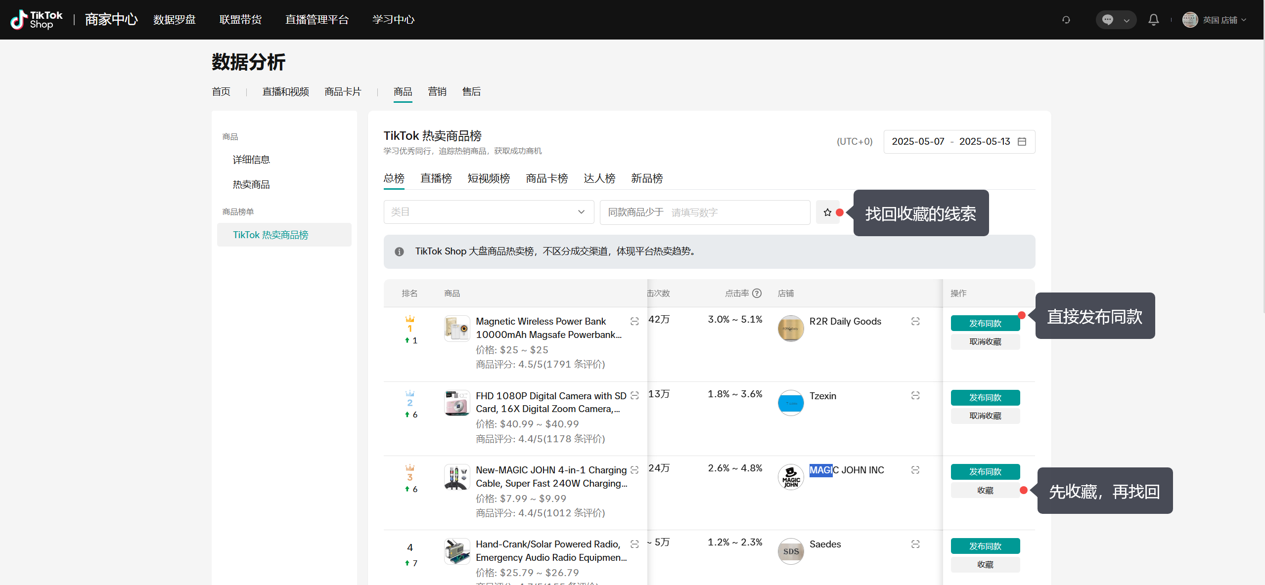Image resolution: width=1265 pixels, height=585 pixels.
Task: Click the headset support icon in header
Action: coord(1066,20)
